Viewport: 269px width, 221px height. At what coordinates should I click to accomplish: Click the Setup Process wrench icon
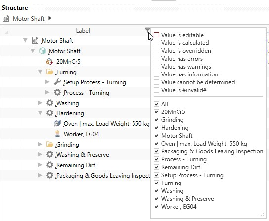tap(57, 82)
